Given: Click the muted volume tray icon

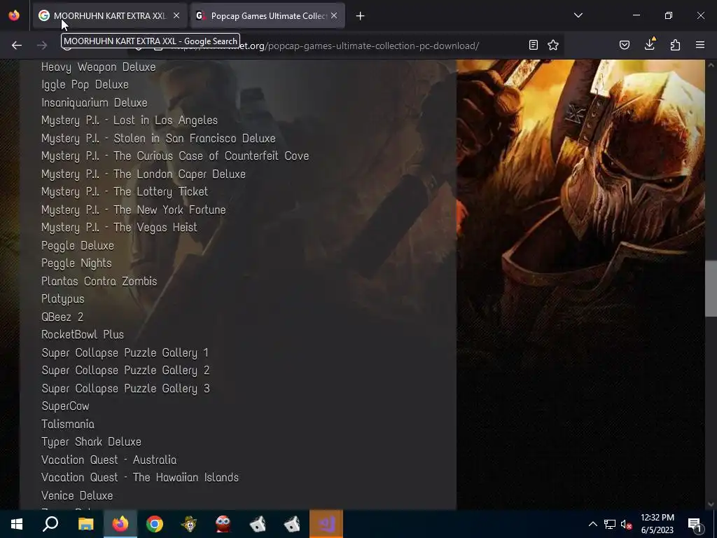Looking at the screenshot, I should click(626, 524).
